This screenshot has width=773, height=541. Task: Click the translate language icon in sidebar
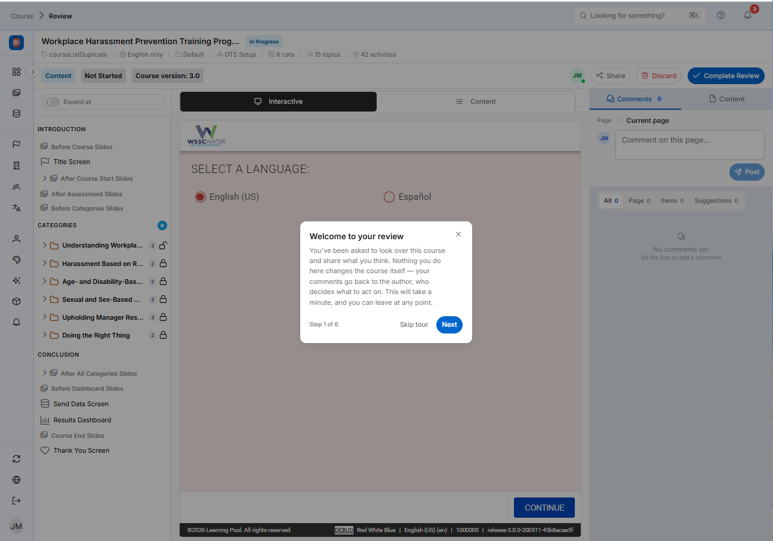[x=16, y=208]
